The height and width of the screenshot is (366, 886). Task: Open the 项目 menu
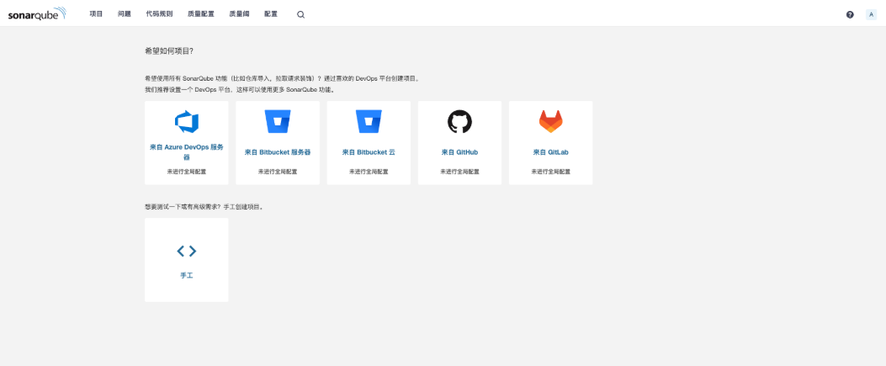[96, 14]
